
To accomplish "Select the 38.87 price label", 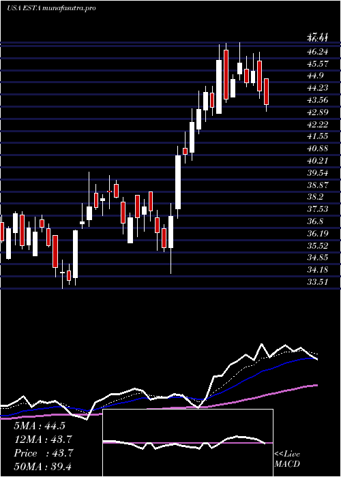I will coord(318,185).
